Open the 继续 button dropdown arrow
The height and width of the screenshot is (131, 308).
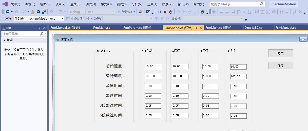coord(134,12)
